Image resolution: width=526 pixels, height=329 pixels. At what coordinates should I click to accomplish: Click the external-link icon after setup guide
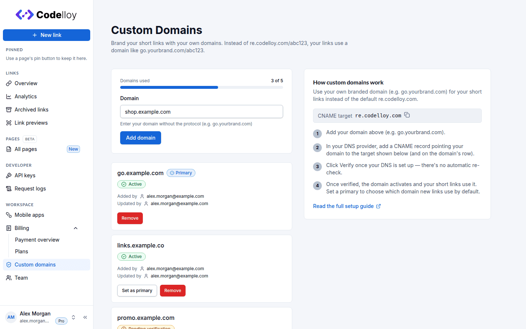click(x=378, y=206)
